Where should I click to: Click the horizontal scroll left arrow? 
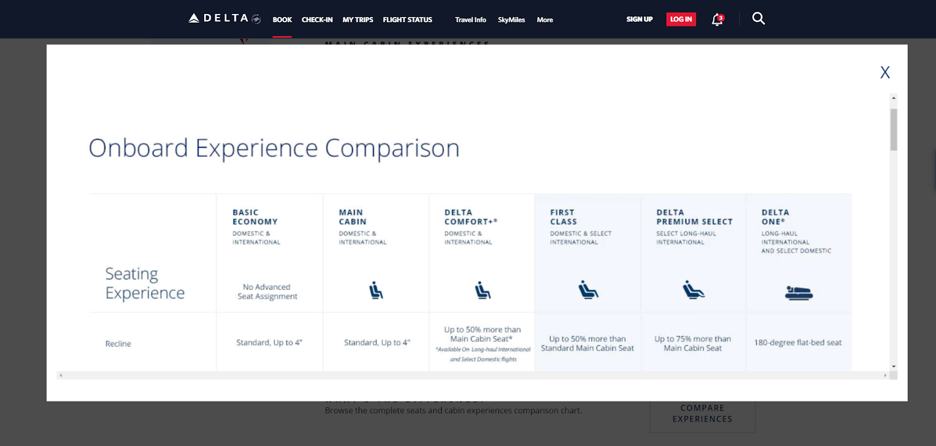tap(61, 375)
